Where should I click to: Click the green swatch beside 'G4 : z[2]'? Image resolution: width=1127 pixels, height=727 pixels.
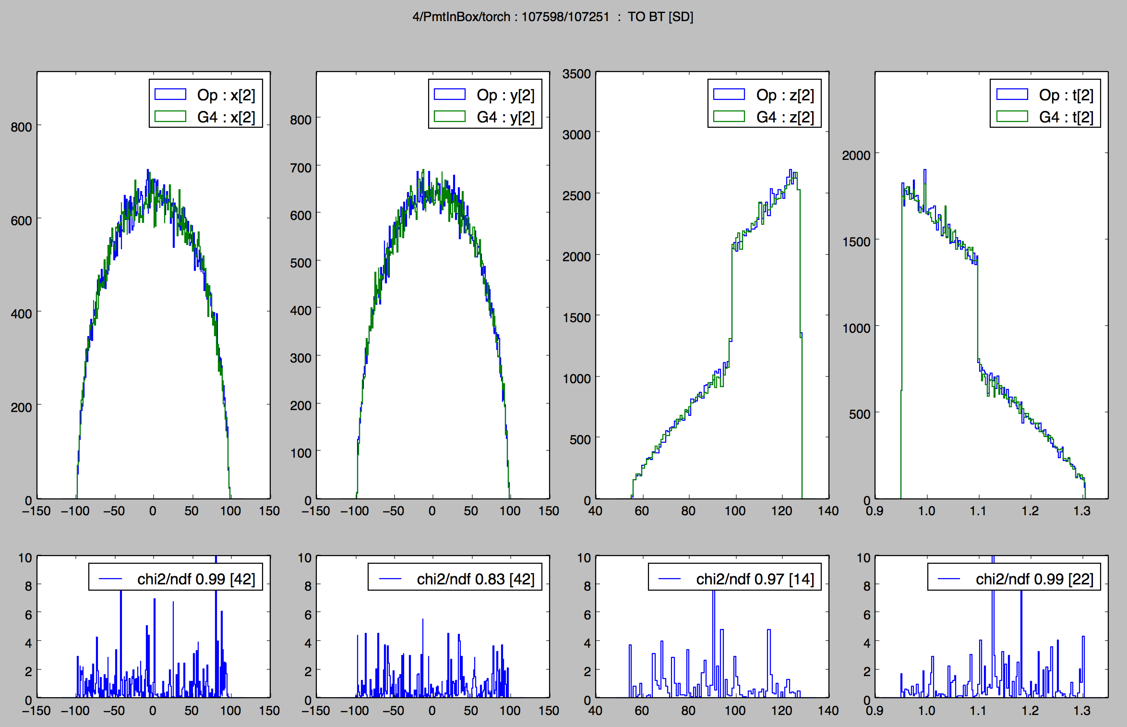coord(729,116)
